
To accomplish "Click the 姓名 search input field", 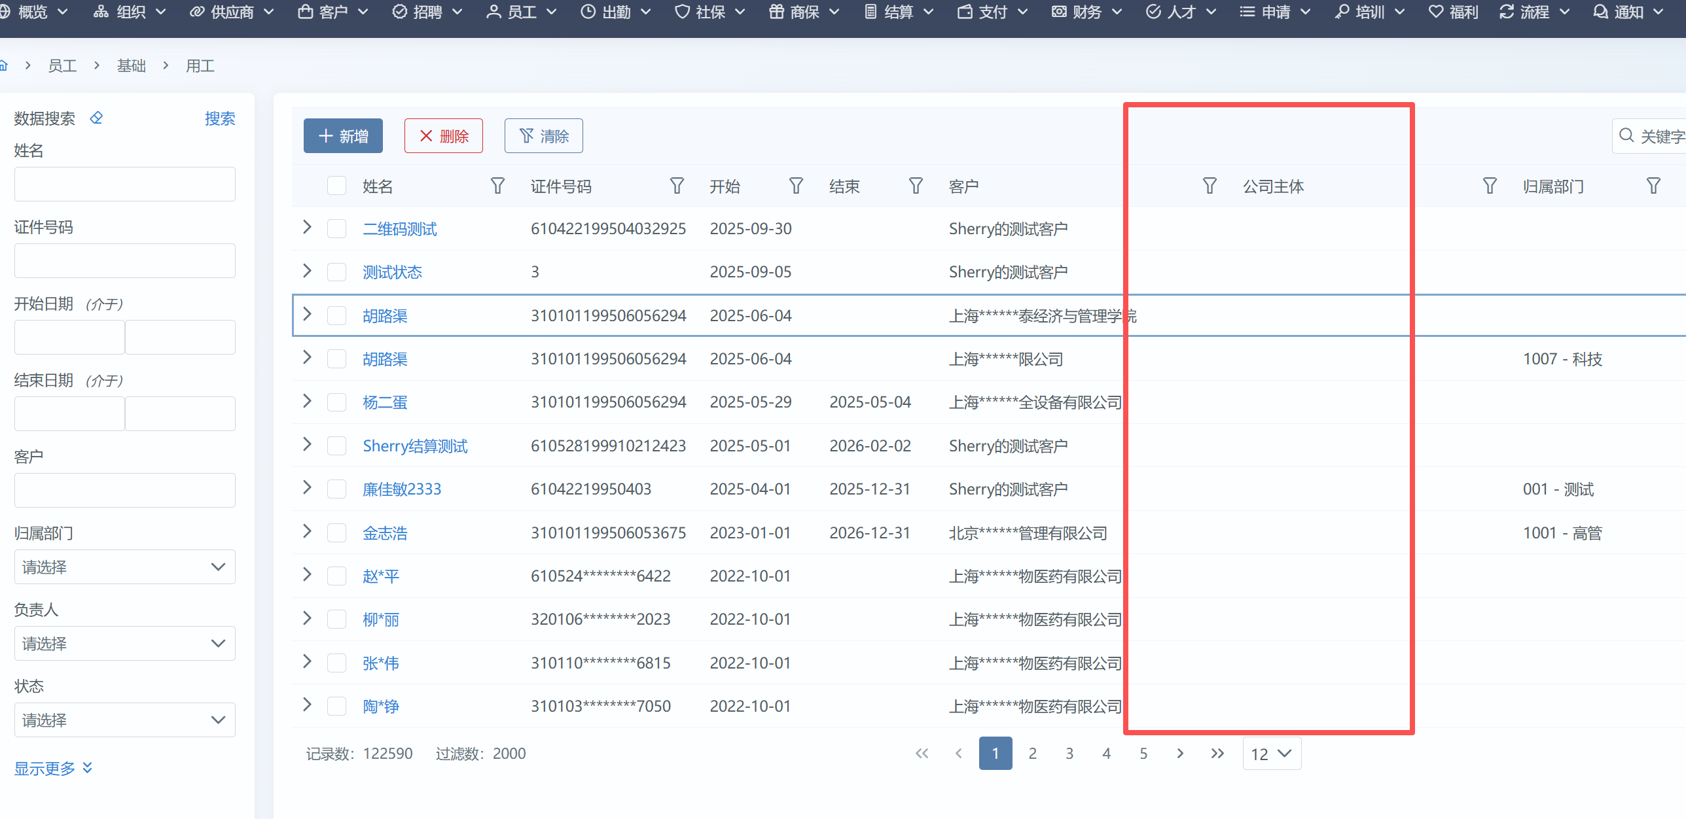I will click(124, 184).
